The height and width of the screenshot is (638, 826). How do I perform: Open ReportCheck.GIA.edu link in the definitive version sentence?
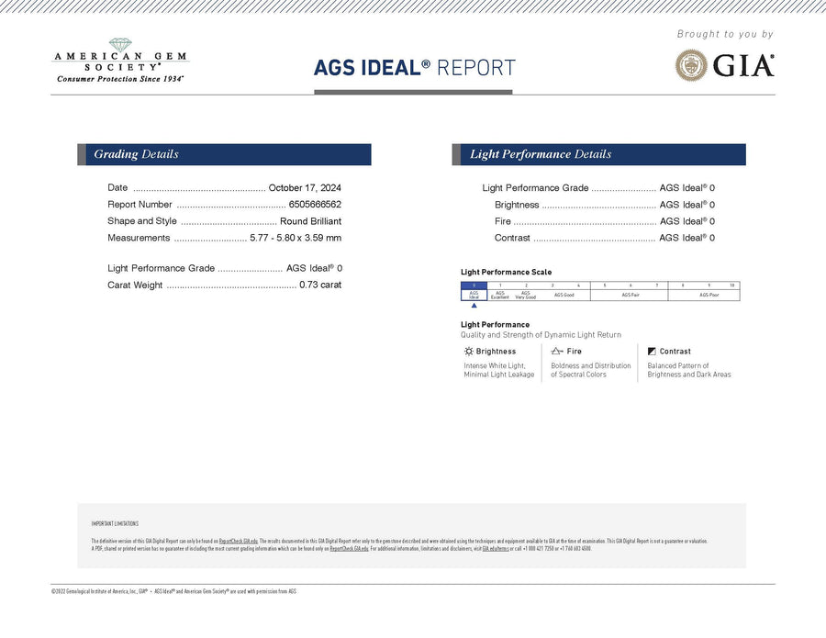[239, 541]
